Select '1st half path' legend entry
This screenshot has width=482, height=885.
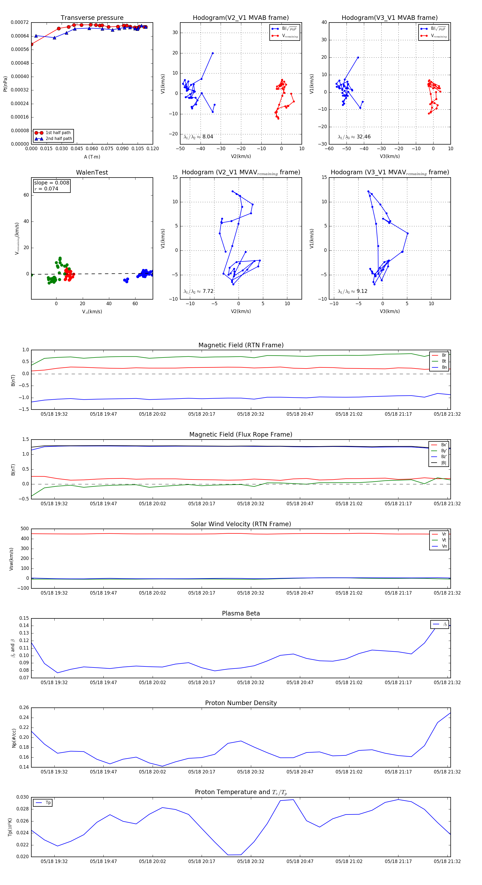[x=54, y=132]
